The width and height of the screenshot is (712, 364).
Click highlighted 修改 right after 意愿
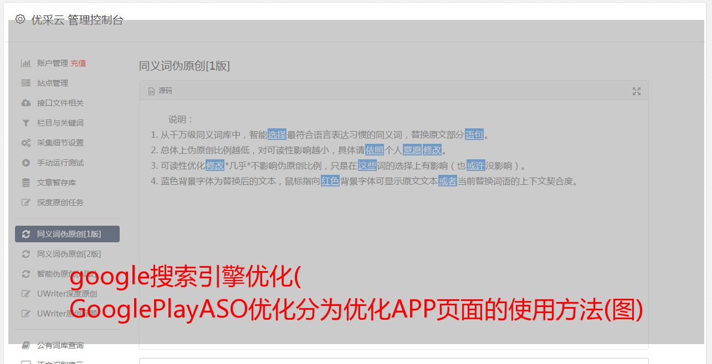click(432, 150)
